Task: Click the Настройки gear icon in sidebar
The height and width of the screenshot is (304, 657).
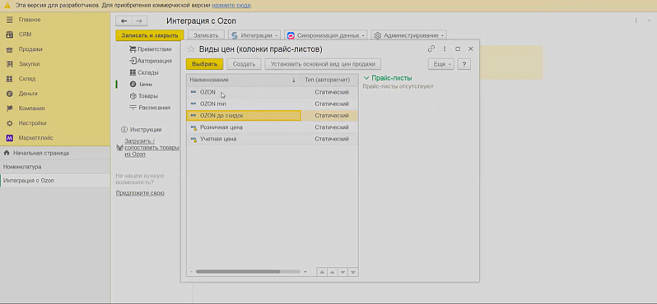Action: tap(9, 123)
